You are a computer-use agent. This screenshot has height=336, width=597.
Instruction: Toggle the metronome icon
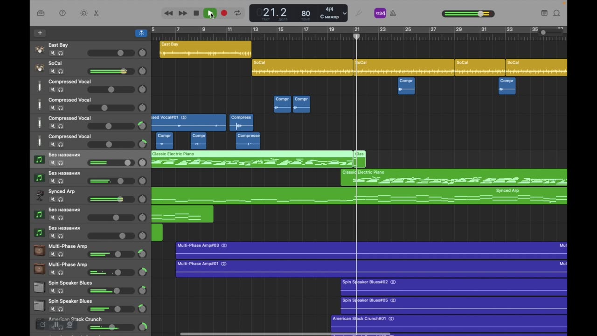point(393,13)
